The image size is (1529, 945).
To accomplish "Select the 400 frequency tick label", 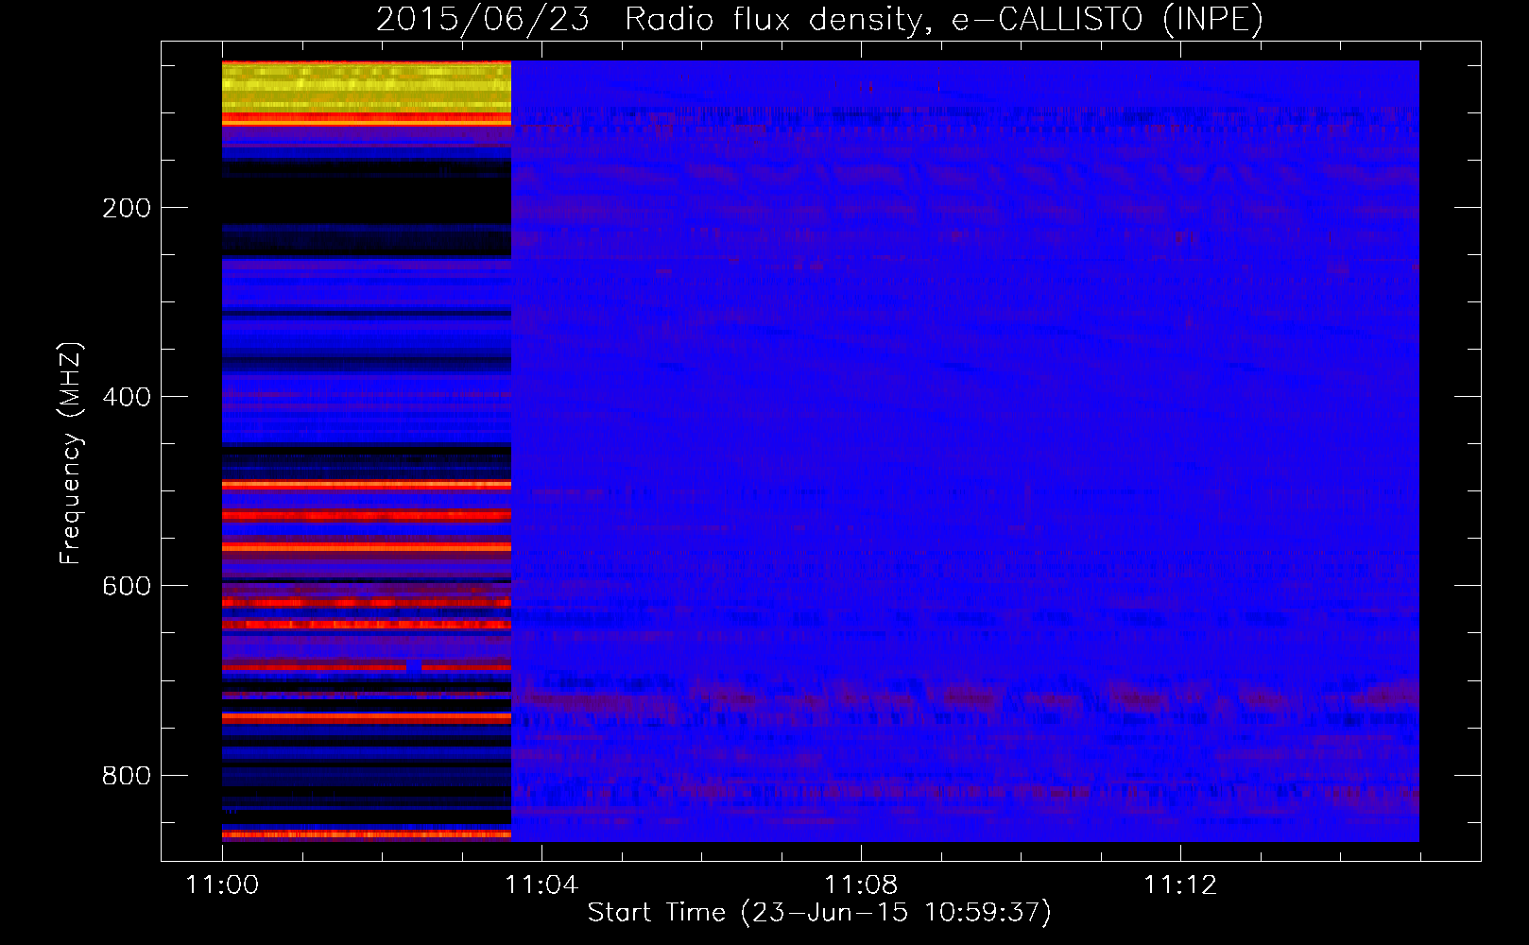I will [x=127, y=397].
